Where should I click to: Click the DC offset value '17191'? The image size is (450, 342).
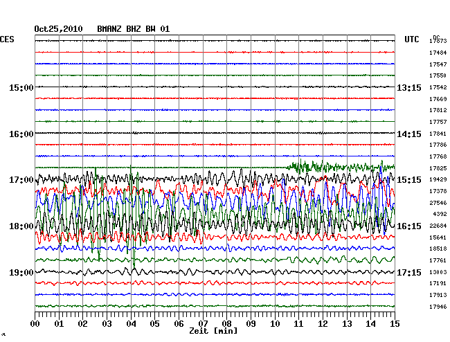(x=438, y=283)
